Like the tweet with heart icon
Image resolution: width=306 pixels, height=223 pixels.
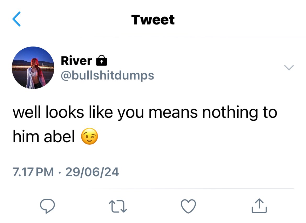(188, 206)
